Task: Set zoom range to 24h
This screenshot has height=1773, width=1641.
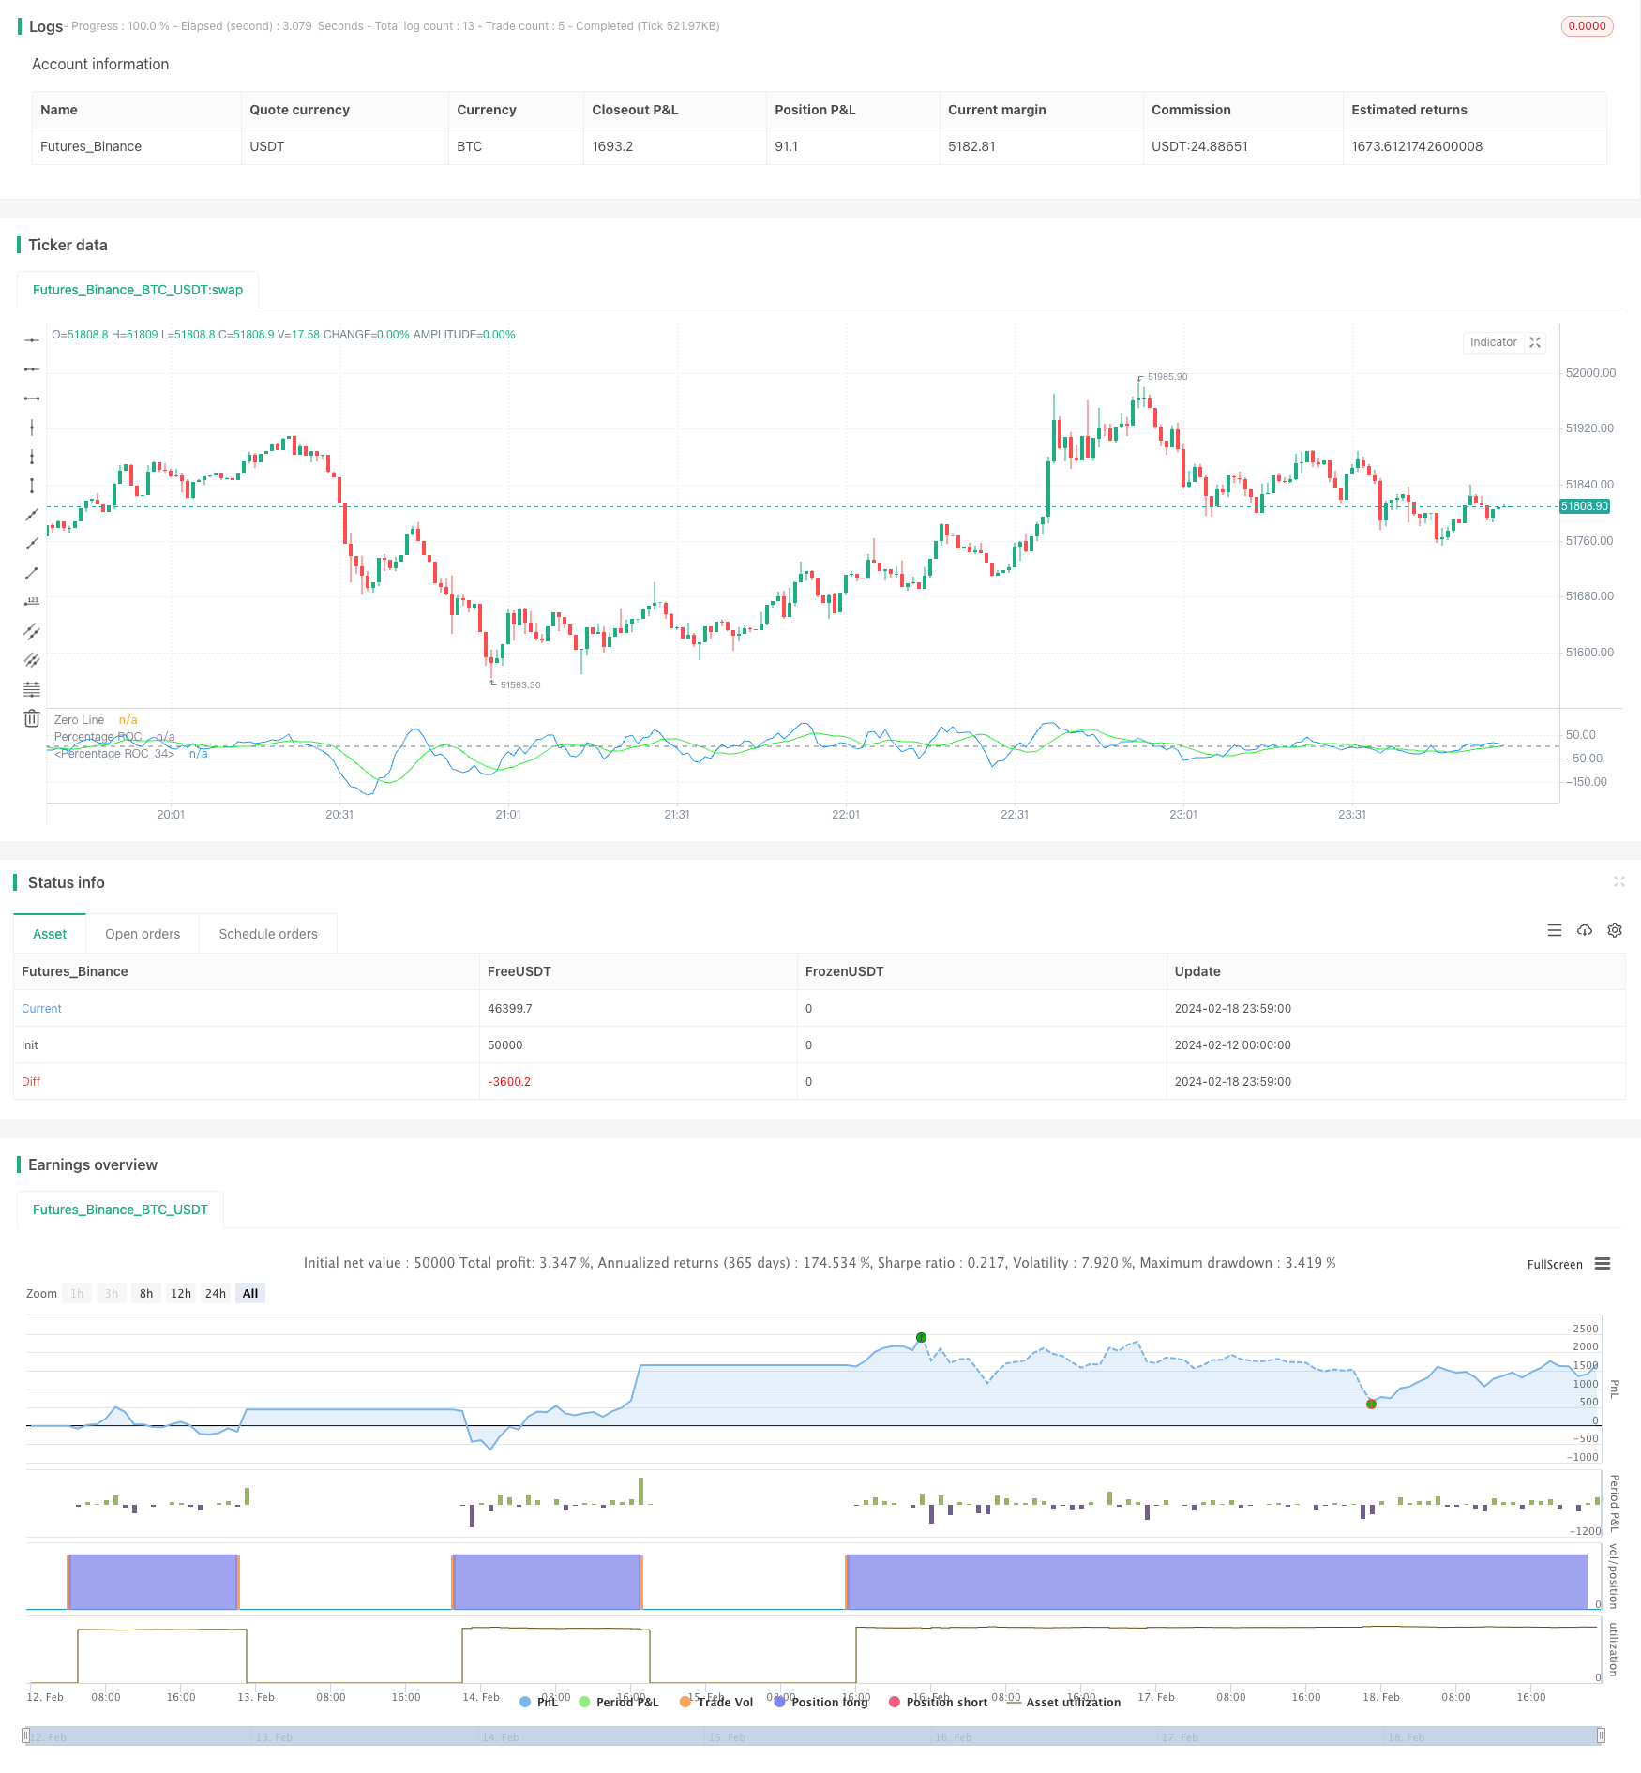Action: (216, 1293)
